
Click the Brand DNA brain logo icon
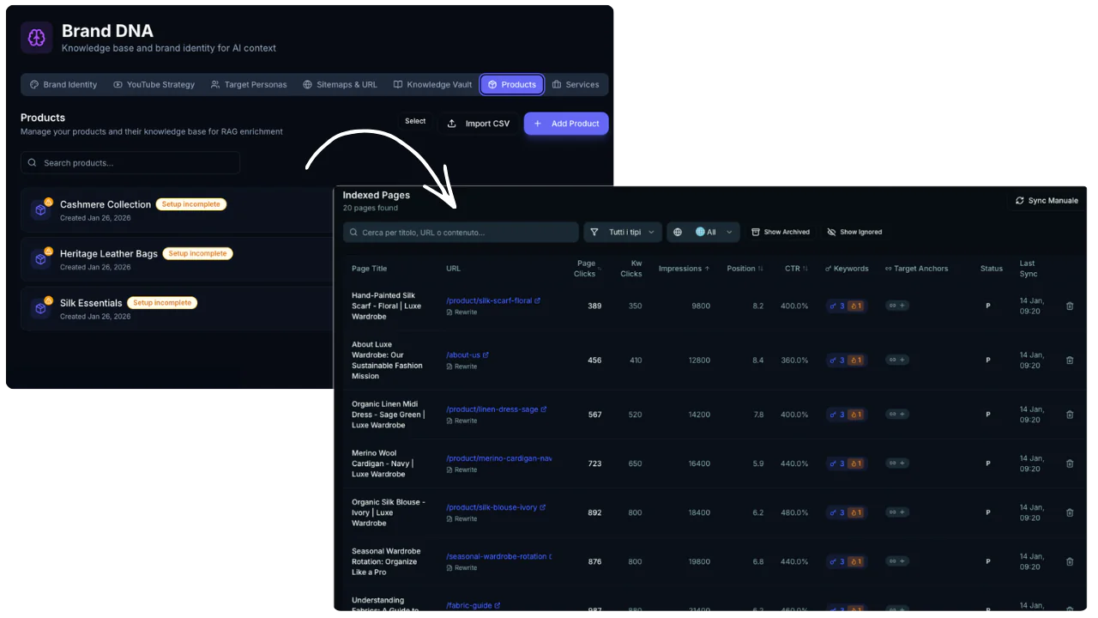[36, 38]
